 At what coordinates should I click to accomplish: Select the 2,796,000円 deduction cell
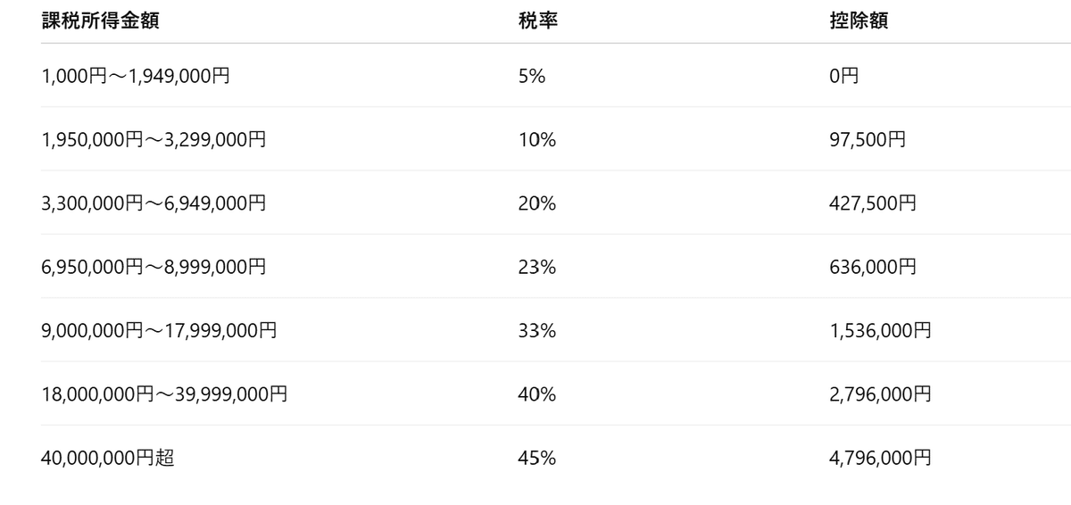[x=880, y=394]
